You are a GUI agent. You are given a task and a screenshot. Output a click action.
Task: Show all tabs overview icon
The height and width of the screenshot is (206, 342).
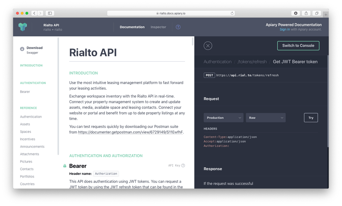click(317, 13)
